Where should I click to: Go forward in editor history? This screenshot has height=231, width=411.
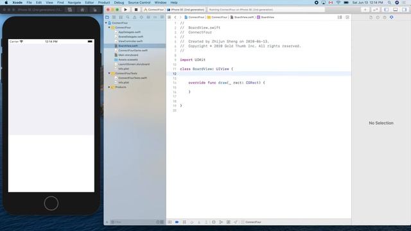(x=180, y=17)
